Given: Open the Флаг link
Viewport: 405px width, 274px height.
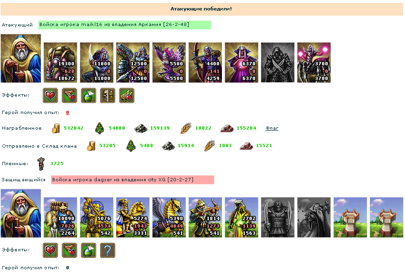Looking at the screenshot, I should click(272, 128).
